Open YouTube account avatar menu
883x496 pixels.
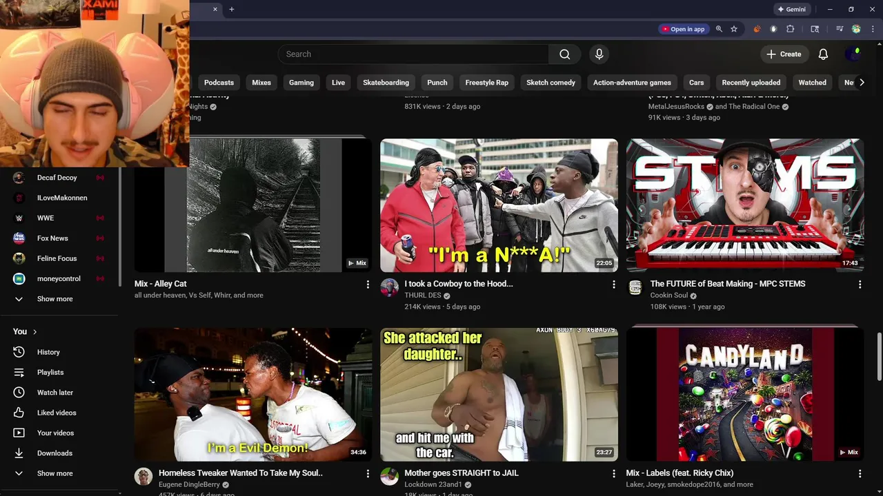(x=853, y=54)
